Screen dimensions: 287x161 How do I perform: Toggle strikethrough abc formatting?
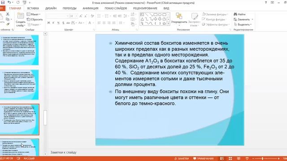point(68,23)
